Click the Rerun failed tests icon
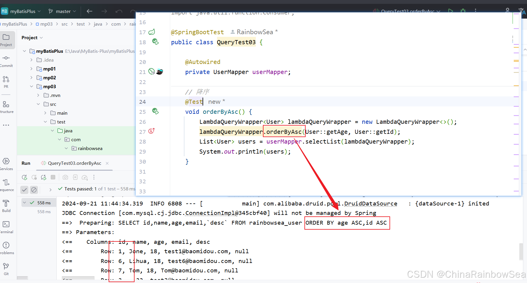 [x=34, y=177]
